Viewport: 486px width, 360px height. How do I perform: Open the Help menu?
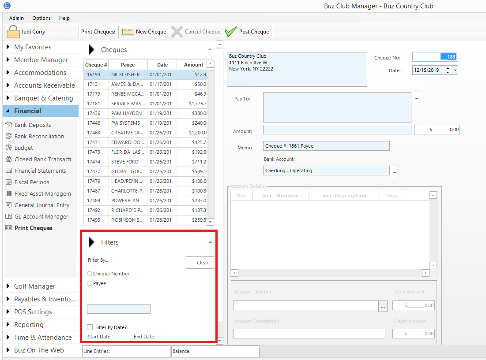64,18
